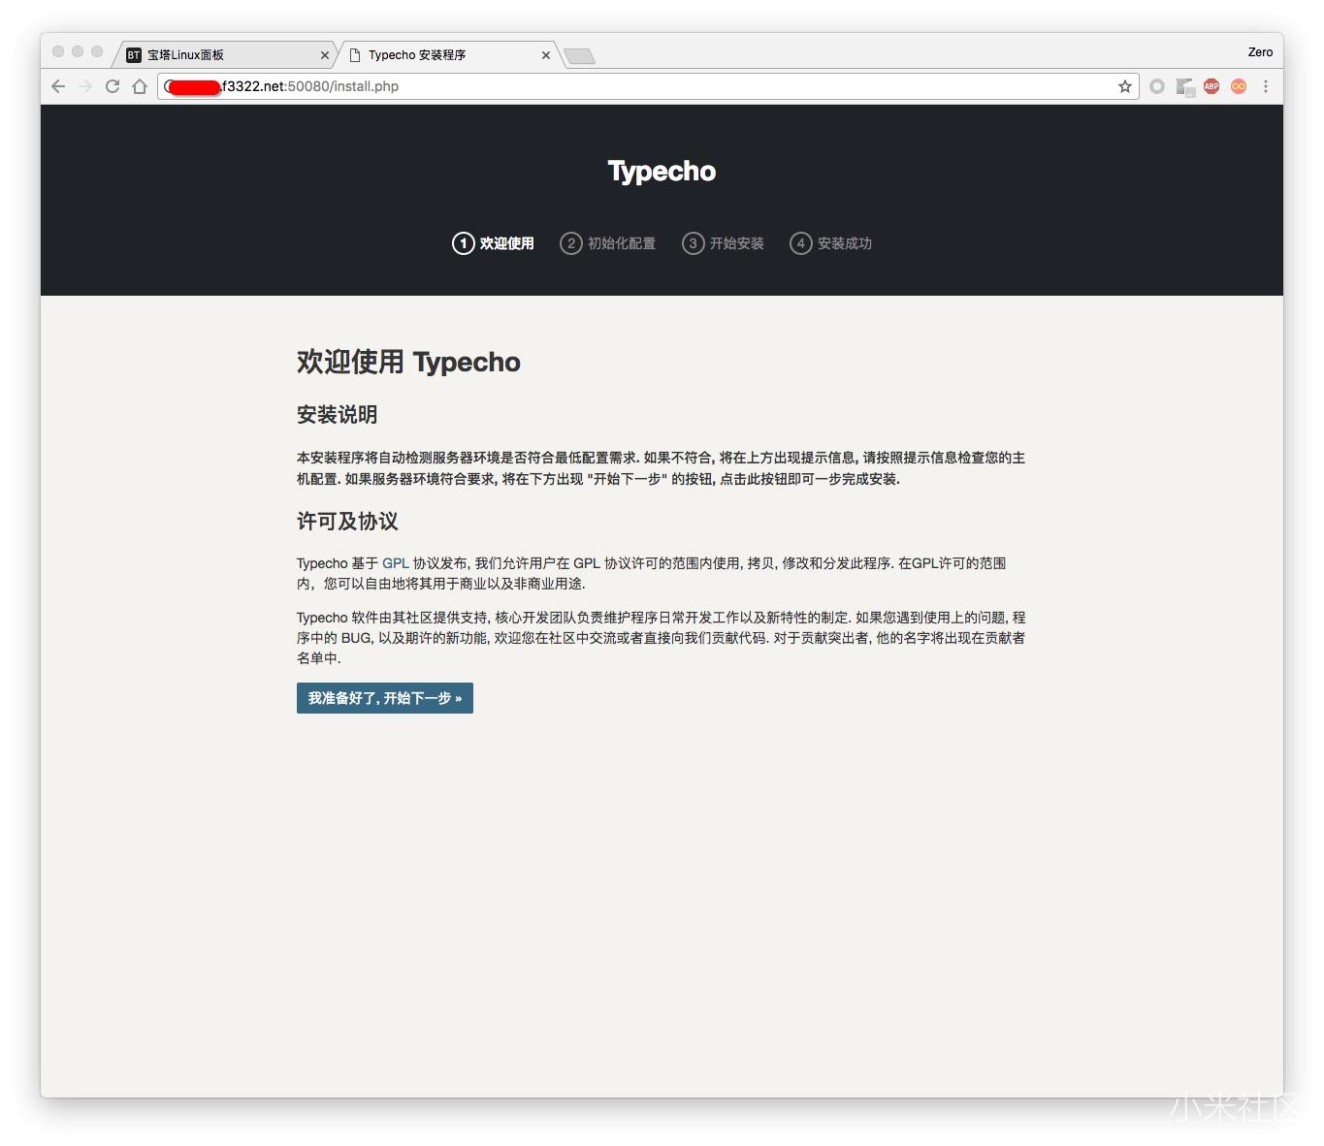The image size is (1324, 1146).
Task: Click step 4 安装成功 indicator
Action: pyautogui.click(x=831, y=243)
